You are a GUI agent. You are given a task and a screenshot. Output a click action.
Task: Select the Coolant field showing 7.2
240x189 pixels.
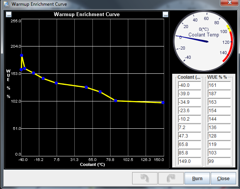(x=190, y=127)
